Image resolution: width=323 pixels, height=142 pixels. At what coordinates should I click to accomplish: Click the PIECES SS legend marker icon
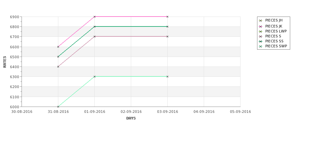261,41
